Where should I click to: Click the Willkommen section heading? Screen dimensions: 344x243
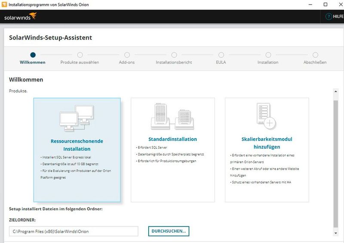pos(26,80)
